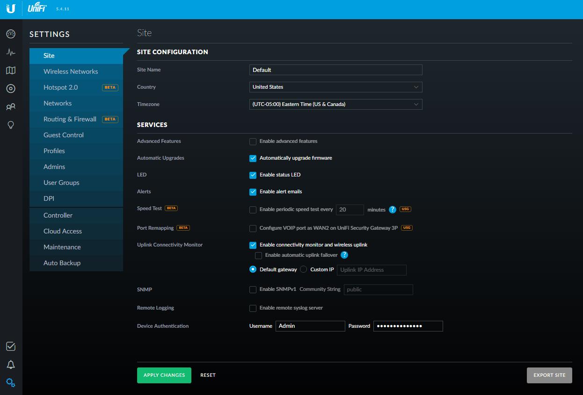Open the Statistics pulse icon
Viewport: 583px width, 395px height.
[x=11, y=52]
